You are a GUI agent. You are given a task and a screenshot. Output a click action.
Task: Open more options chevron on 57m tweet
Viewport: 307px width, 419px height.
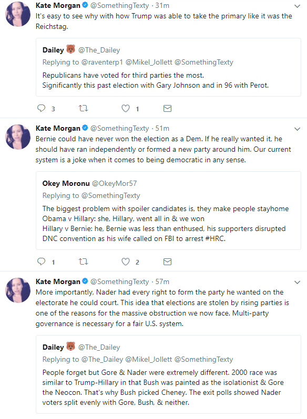coord(297,282)
